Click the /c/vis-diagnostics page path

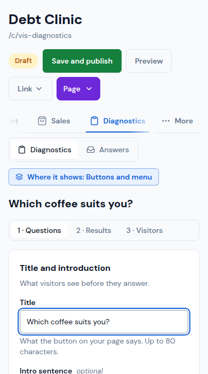point(40,36)
